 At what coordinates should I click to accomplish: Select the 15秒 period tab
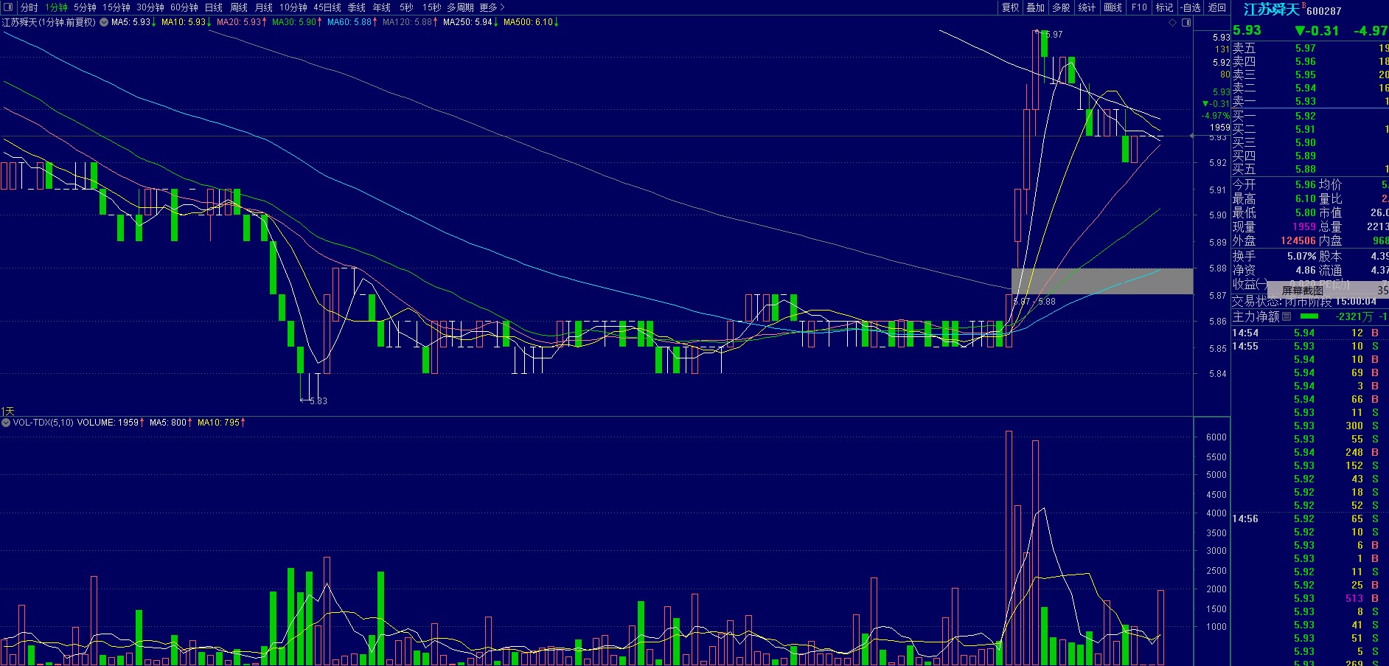pyautogui.click(x=431, y=7)
